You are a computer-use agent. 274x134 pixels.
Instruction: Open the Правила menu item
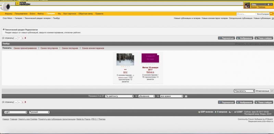(x=99, y=14)
